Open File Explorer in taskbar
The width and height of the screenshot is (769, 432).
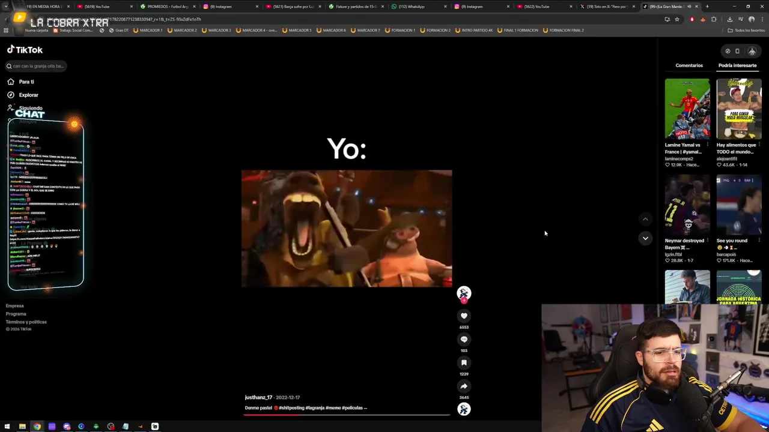(22, 427)
